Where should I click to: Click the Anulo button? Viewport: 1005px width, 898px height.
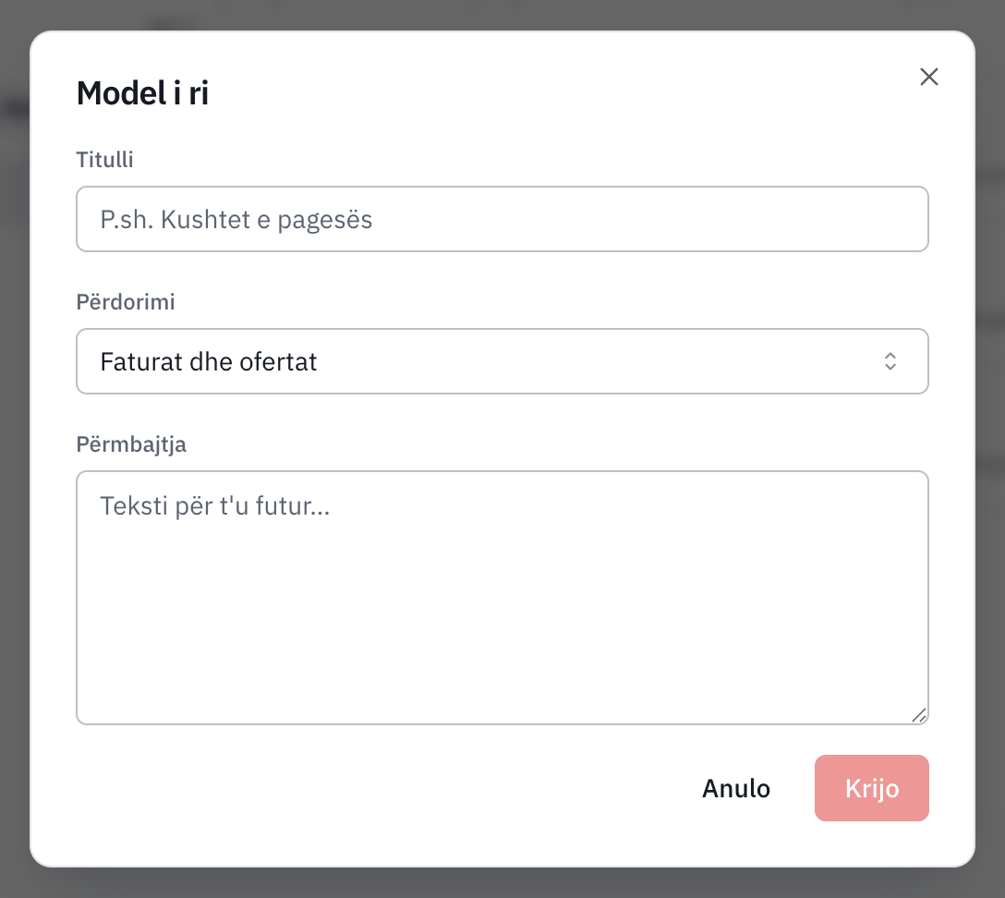click(x=736, y=788)
